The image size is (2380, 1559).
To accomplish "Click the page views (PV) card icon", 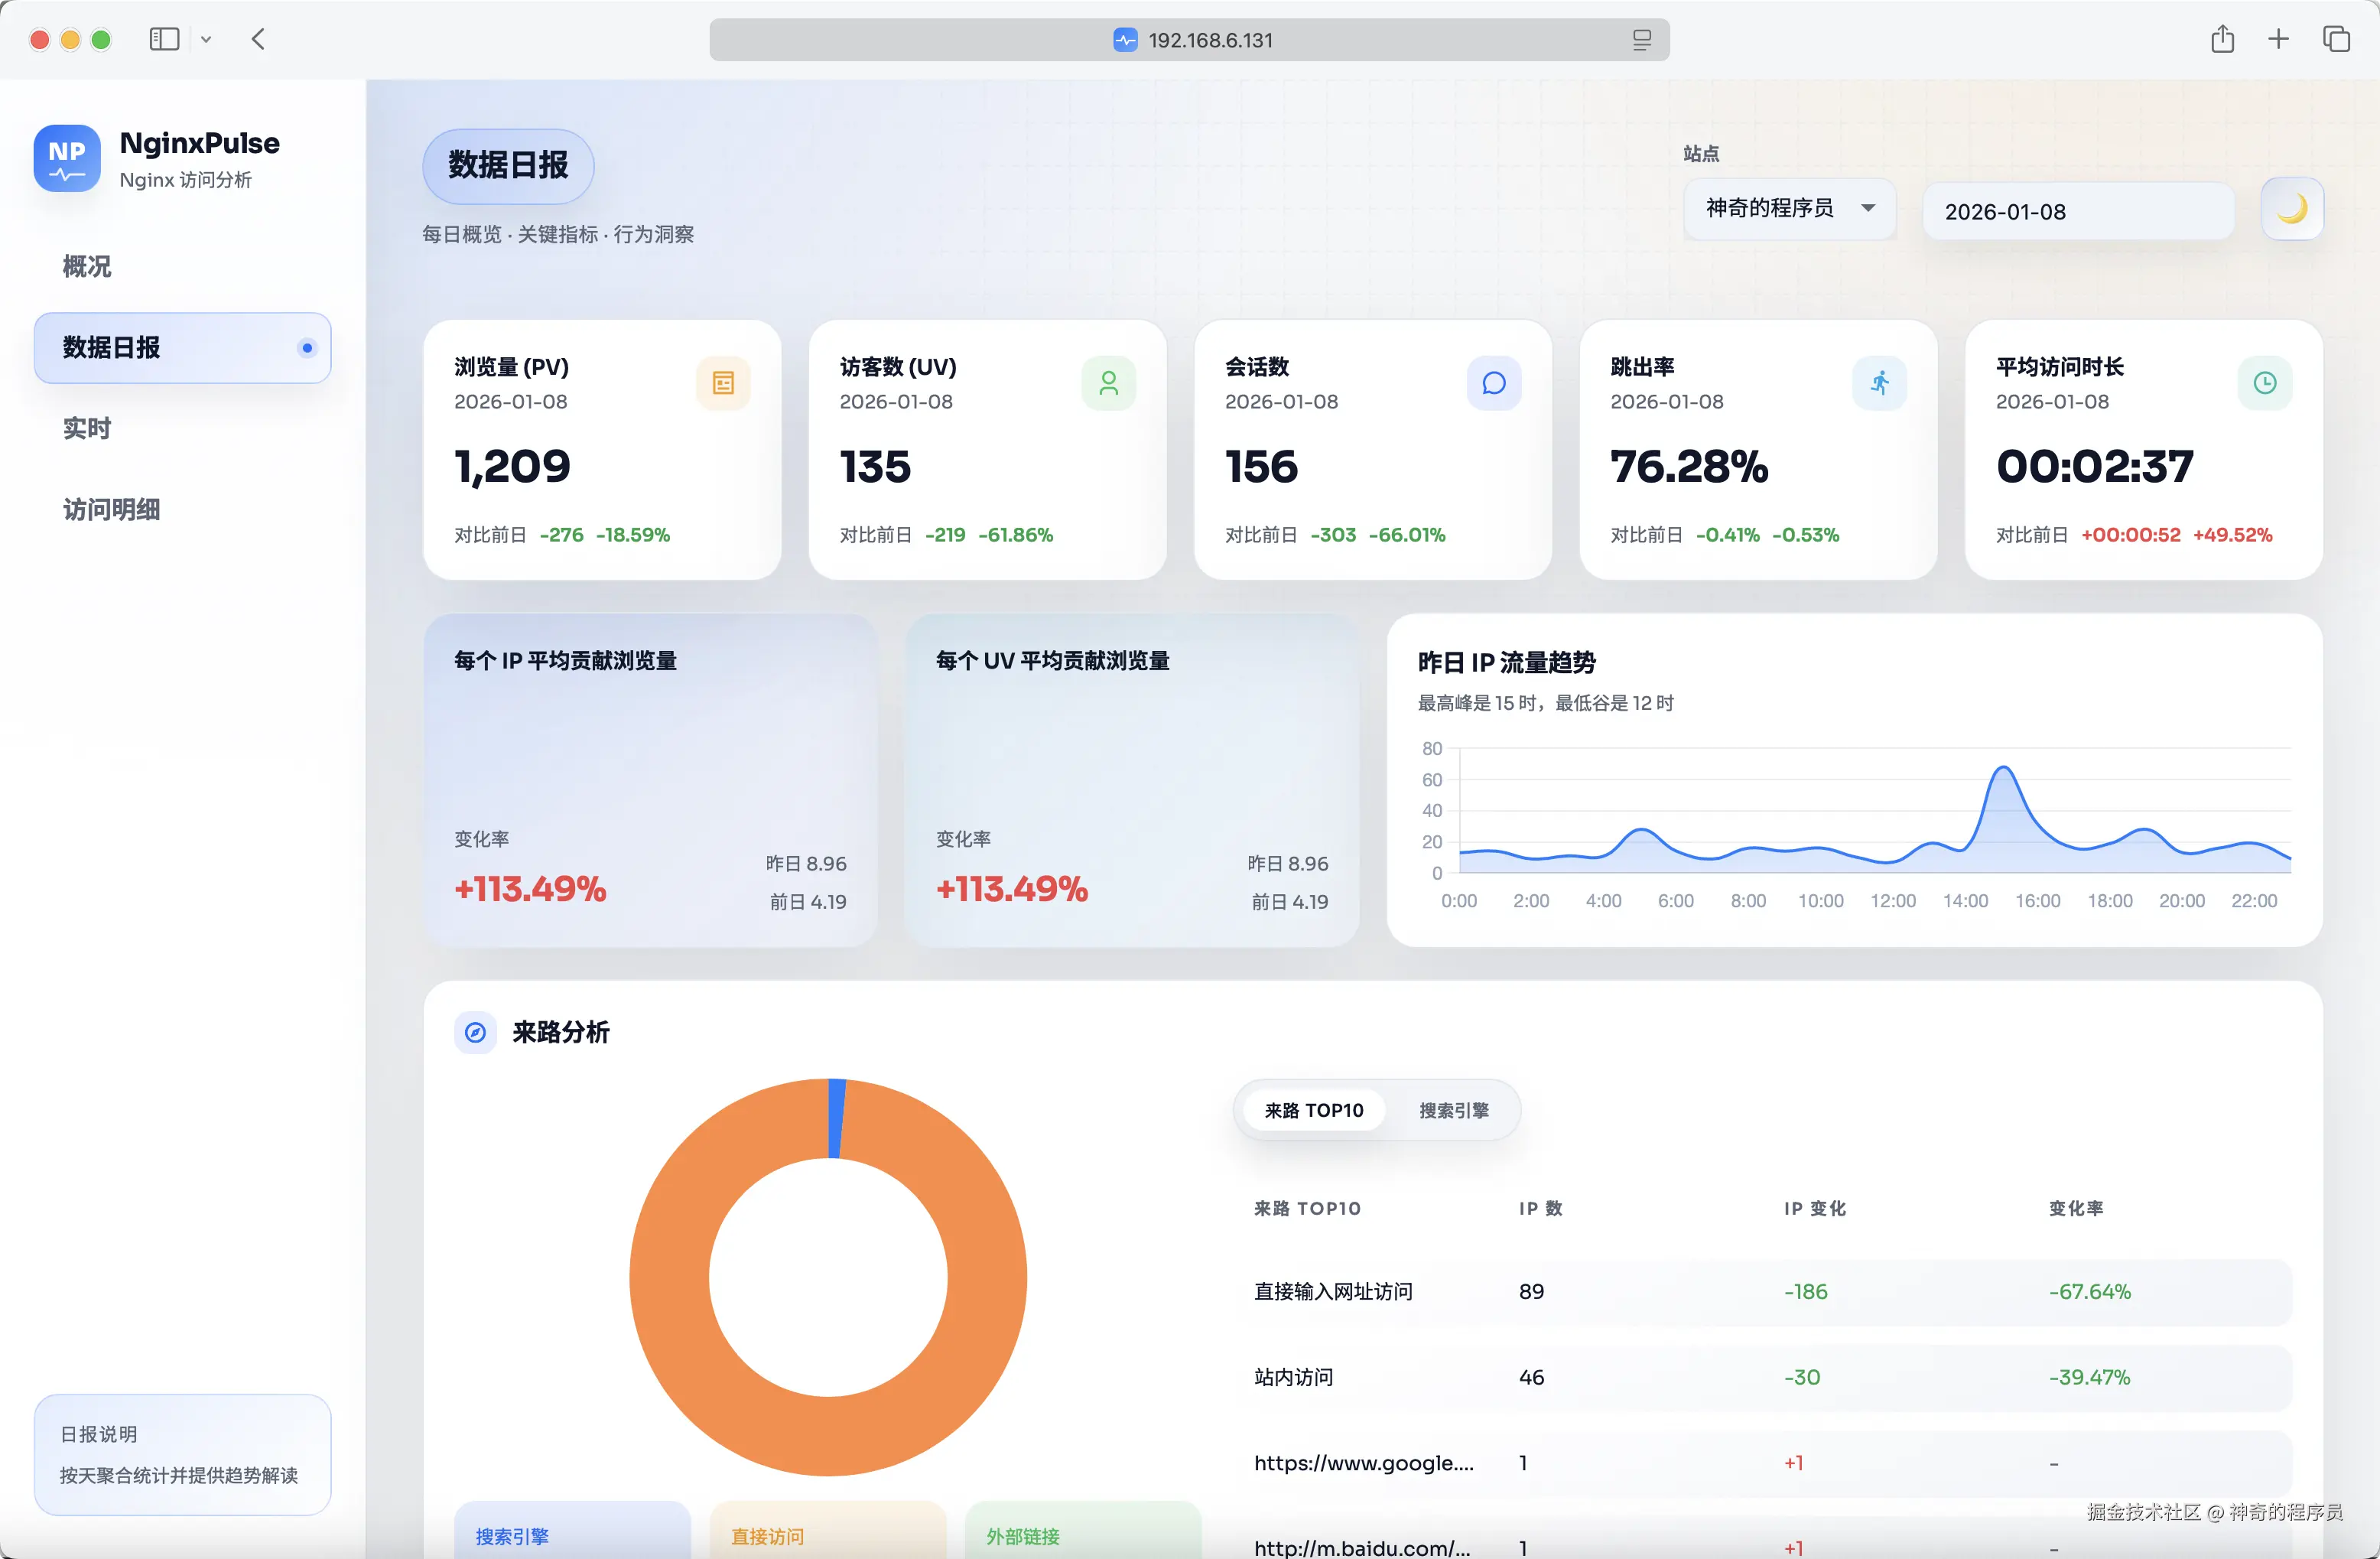I will tap(723, 383).
